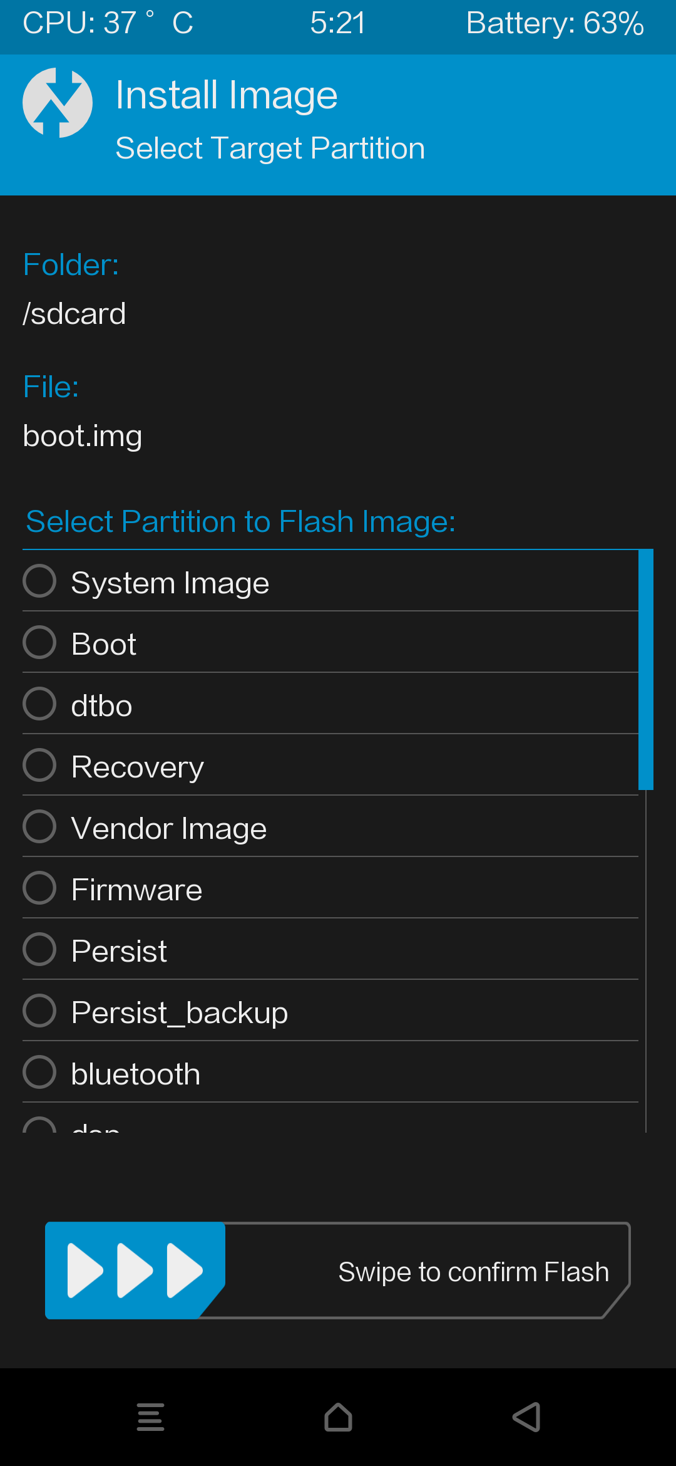Click the partition list scrollbar thumb
676x1466 pixels.
pos(646,669)
